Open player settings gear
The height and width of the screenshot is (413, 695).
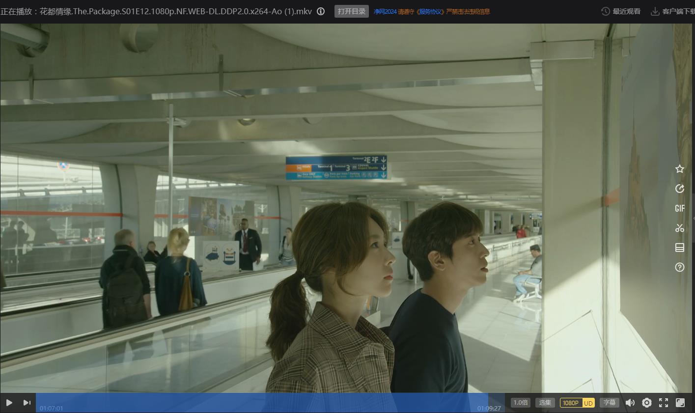647,403
